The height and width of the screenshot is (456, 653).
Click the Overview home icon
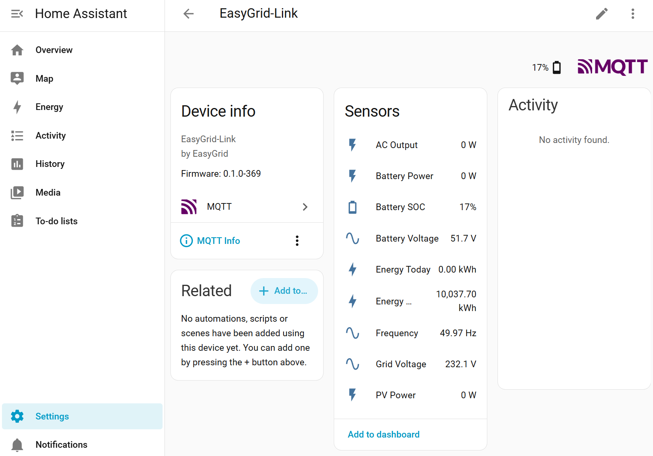(17, 50)
